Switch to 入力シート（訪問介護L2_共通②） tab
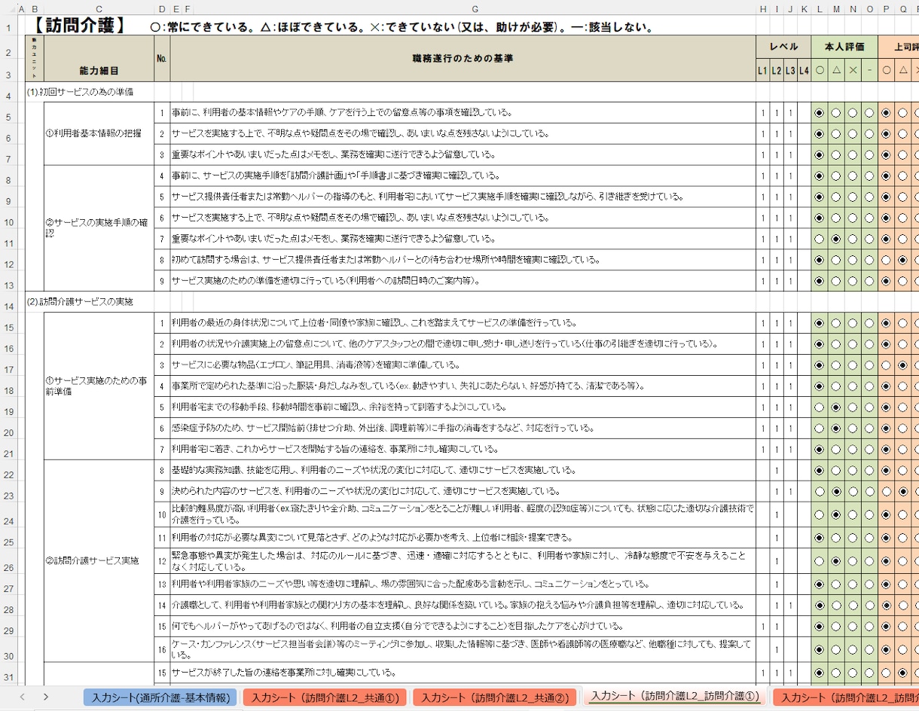Viewport: 919px width, 711px height. click(x=495, y=697)
